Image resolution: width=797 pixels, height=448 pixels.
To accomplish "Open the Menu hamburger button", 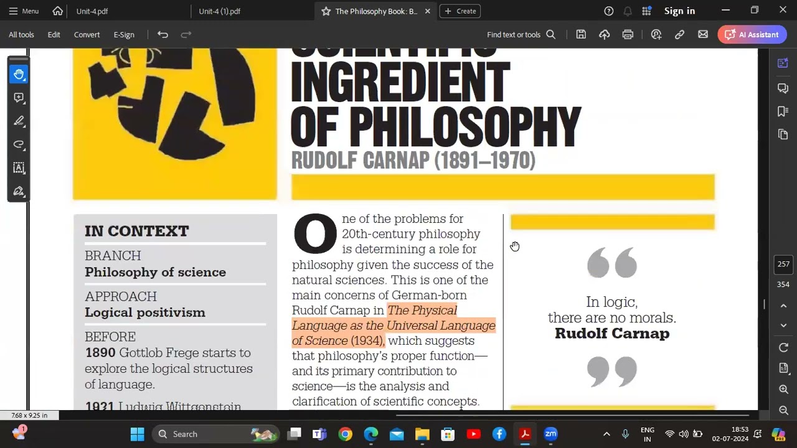I will point(24,11).
